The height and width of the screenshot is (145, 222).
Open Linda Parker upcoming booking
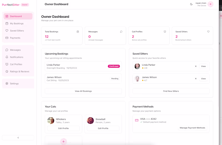point(83,66)
